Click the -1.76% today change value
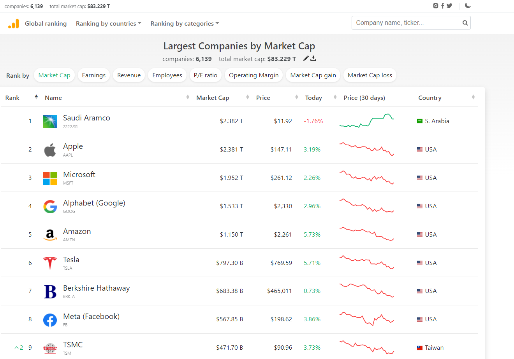The height and width of the screenshot is (359, 514). 313,121
